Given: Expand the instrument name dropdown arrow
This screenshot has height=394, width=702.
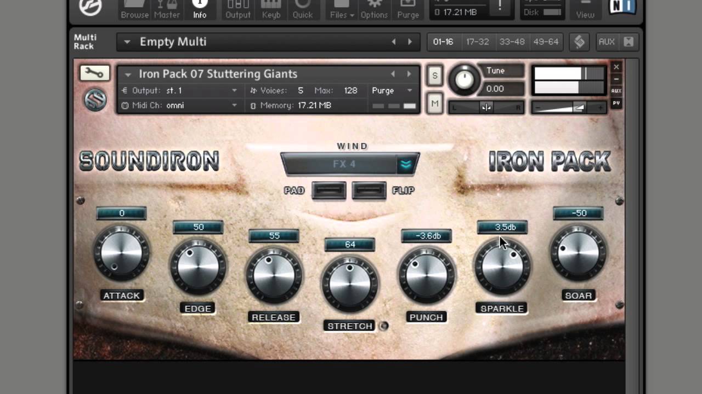Looking at the screenshot, I should 128,74.
